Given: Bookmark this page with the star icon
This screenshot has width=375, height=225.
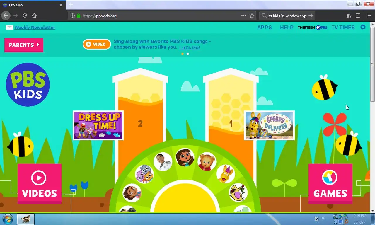Looking at the screenshot, I should (x=252, y=16).
